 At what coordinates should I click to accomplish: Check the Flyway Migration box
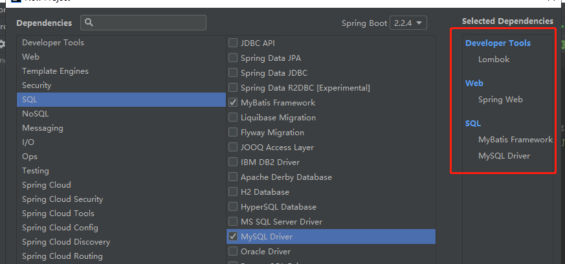[233, 132]
